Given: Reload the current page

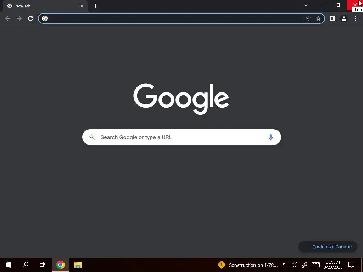Looking at the screenshot, I should 30,18.
